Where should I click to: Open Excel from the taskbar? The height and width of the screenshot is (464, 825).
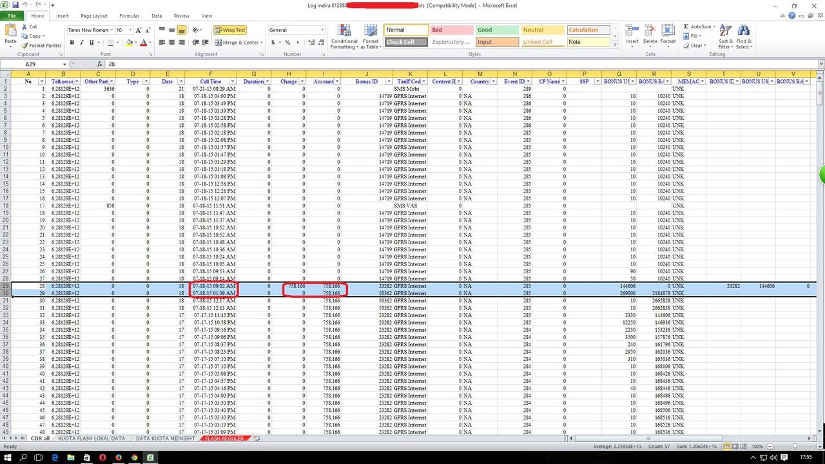point(150,457)
